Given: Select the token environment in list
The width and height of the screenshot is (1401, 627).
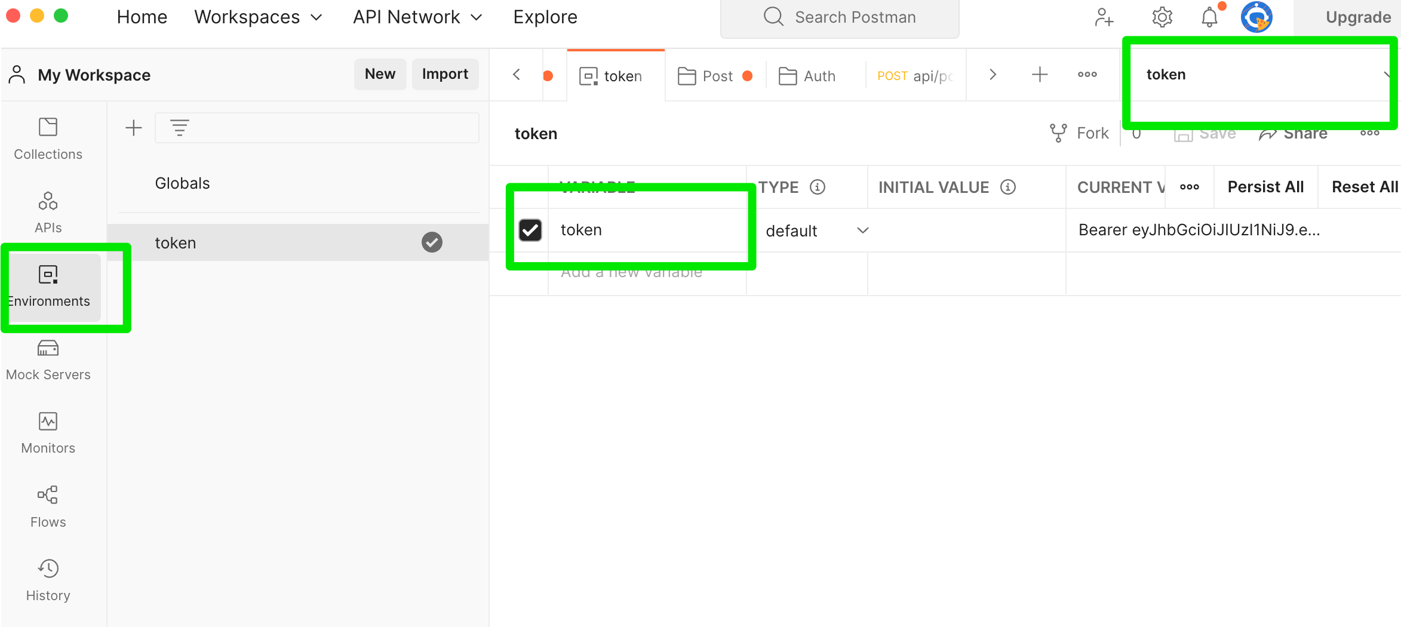Looking at the screenshot, I should (297, 242).
